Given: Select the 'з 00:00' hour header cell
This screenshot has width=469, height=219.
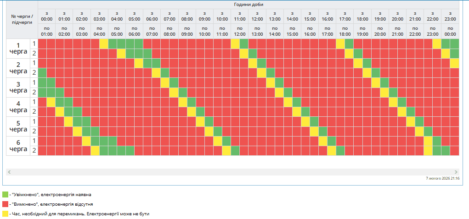Looking at the screenshot, I should coord(46,16).
